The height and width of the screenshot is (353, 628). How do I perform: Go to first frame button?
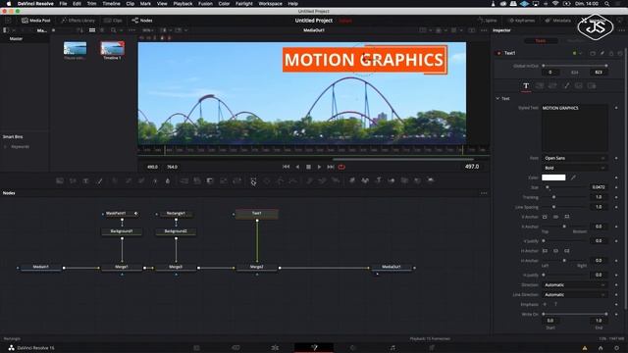(x=286, y=167)
